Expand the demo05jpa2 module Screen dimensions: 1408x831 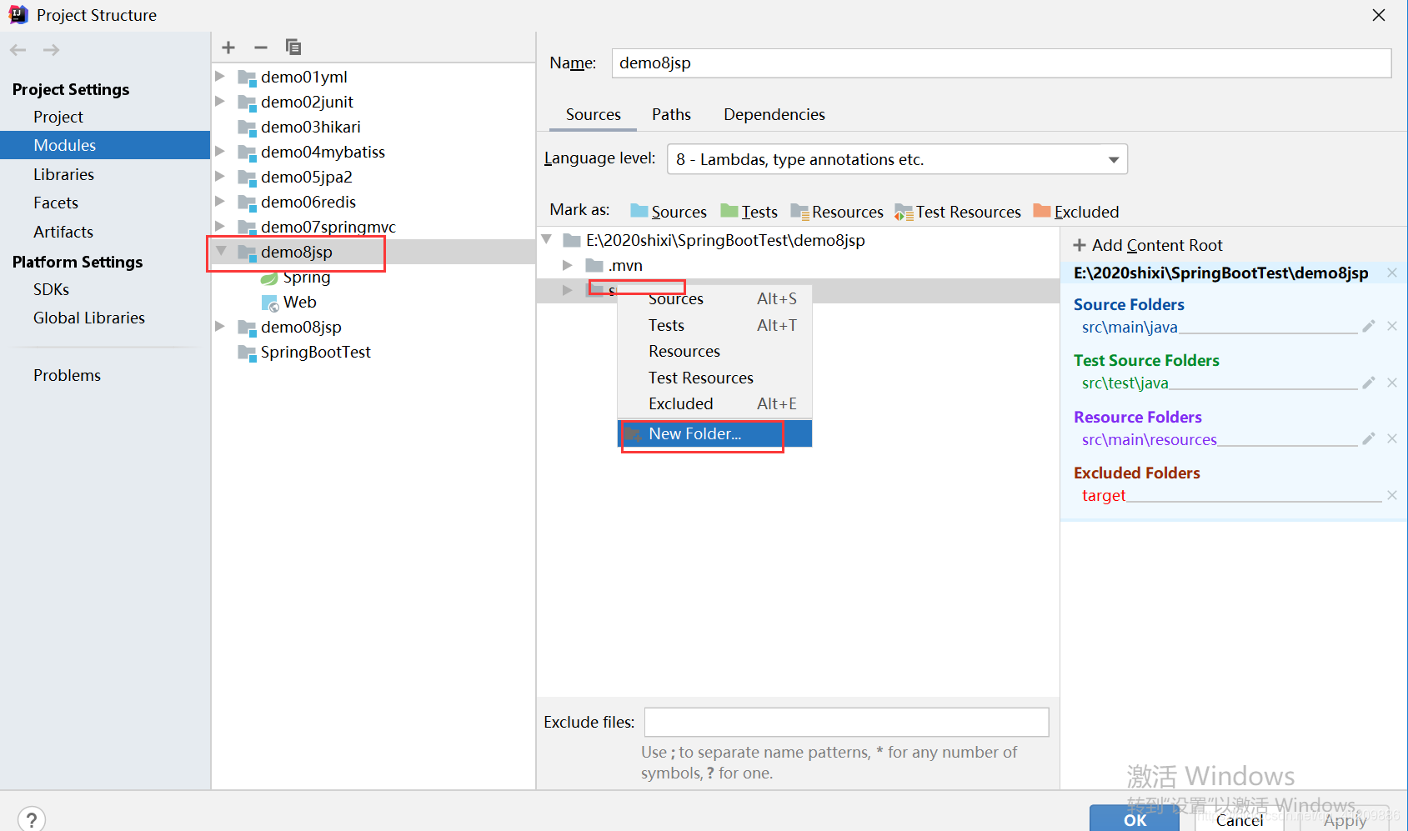[x=220, y=176]
